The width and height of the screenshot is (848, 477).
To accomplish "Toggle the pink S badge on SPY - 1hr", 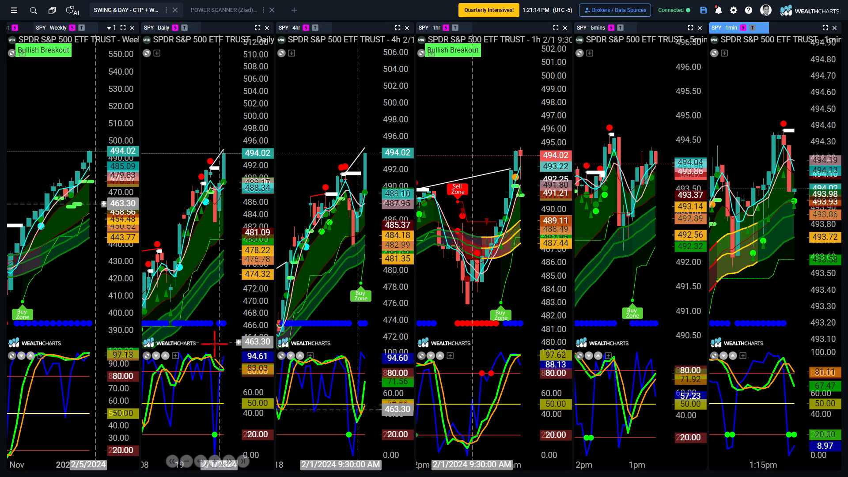I will [446, 28].
